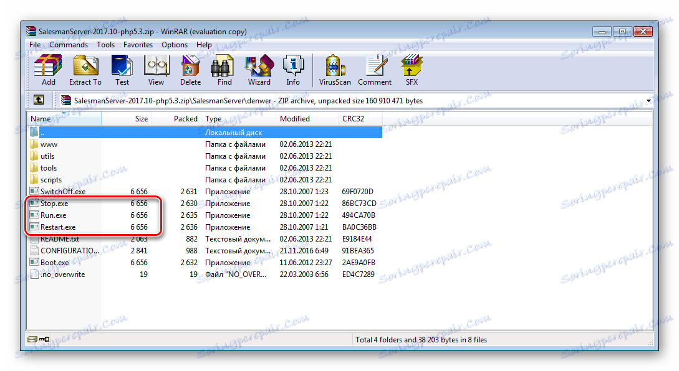The image size is (679, 371).
Task: Open the Options menu
Action: (175, 45)
